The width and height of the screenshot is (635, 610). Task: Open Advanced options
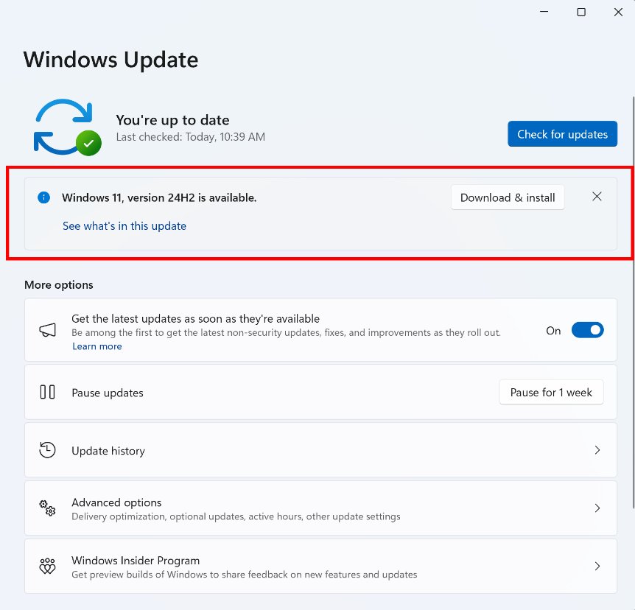[x=320, y=508]
